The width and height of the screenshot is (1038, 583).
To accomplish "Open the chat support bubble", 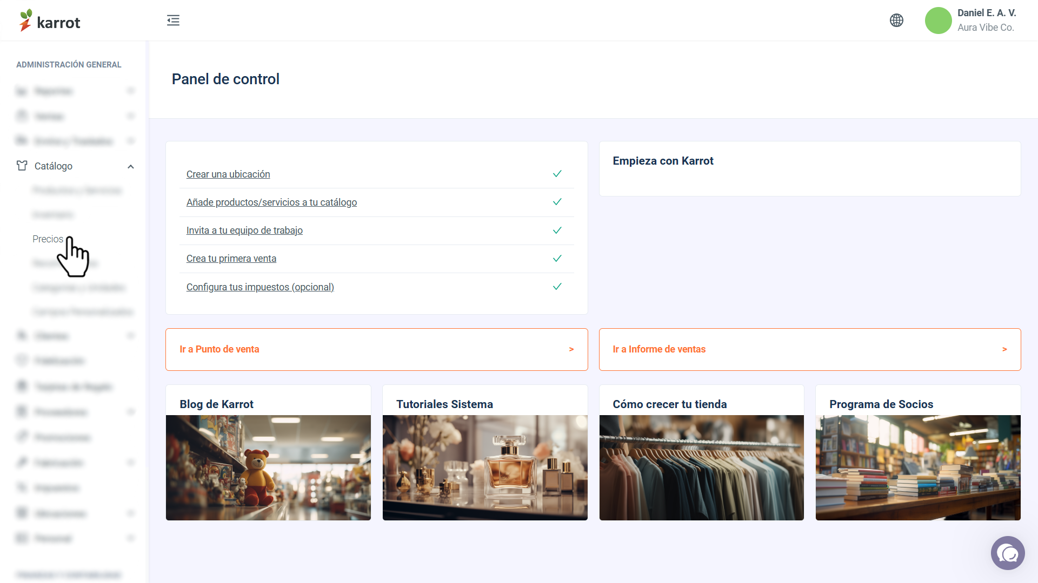I will point(1008,553).
